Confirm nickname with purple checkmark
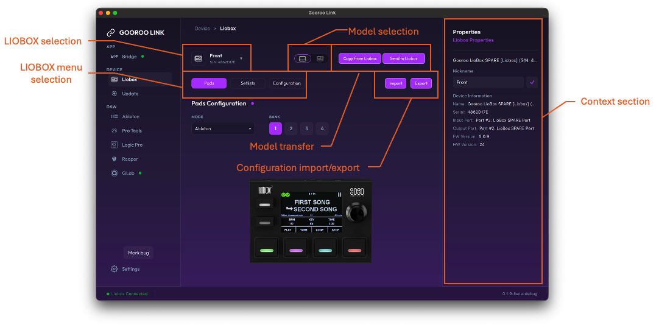The image size is (659, 325). [x=532, y=82]
